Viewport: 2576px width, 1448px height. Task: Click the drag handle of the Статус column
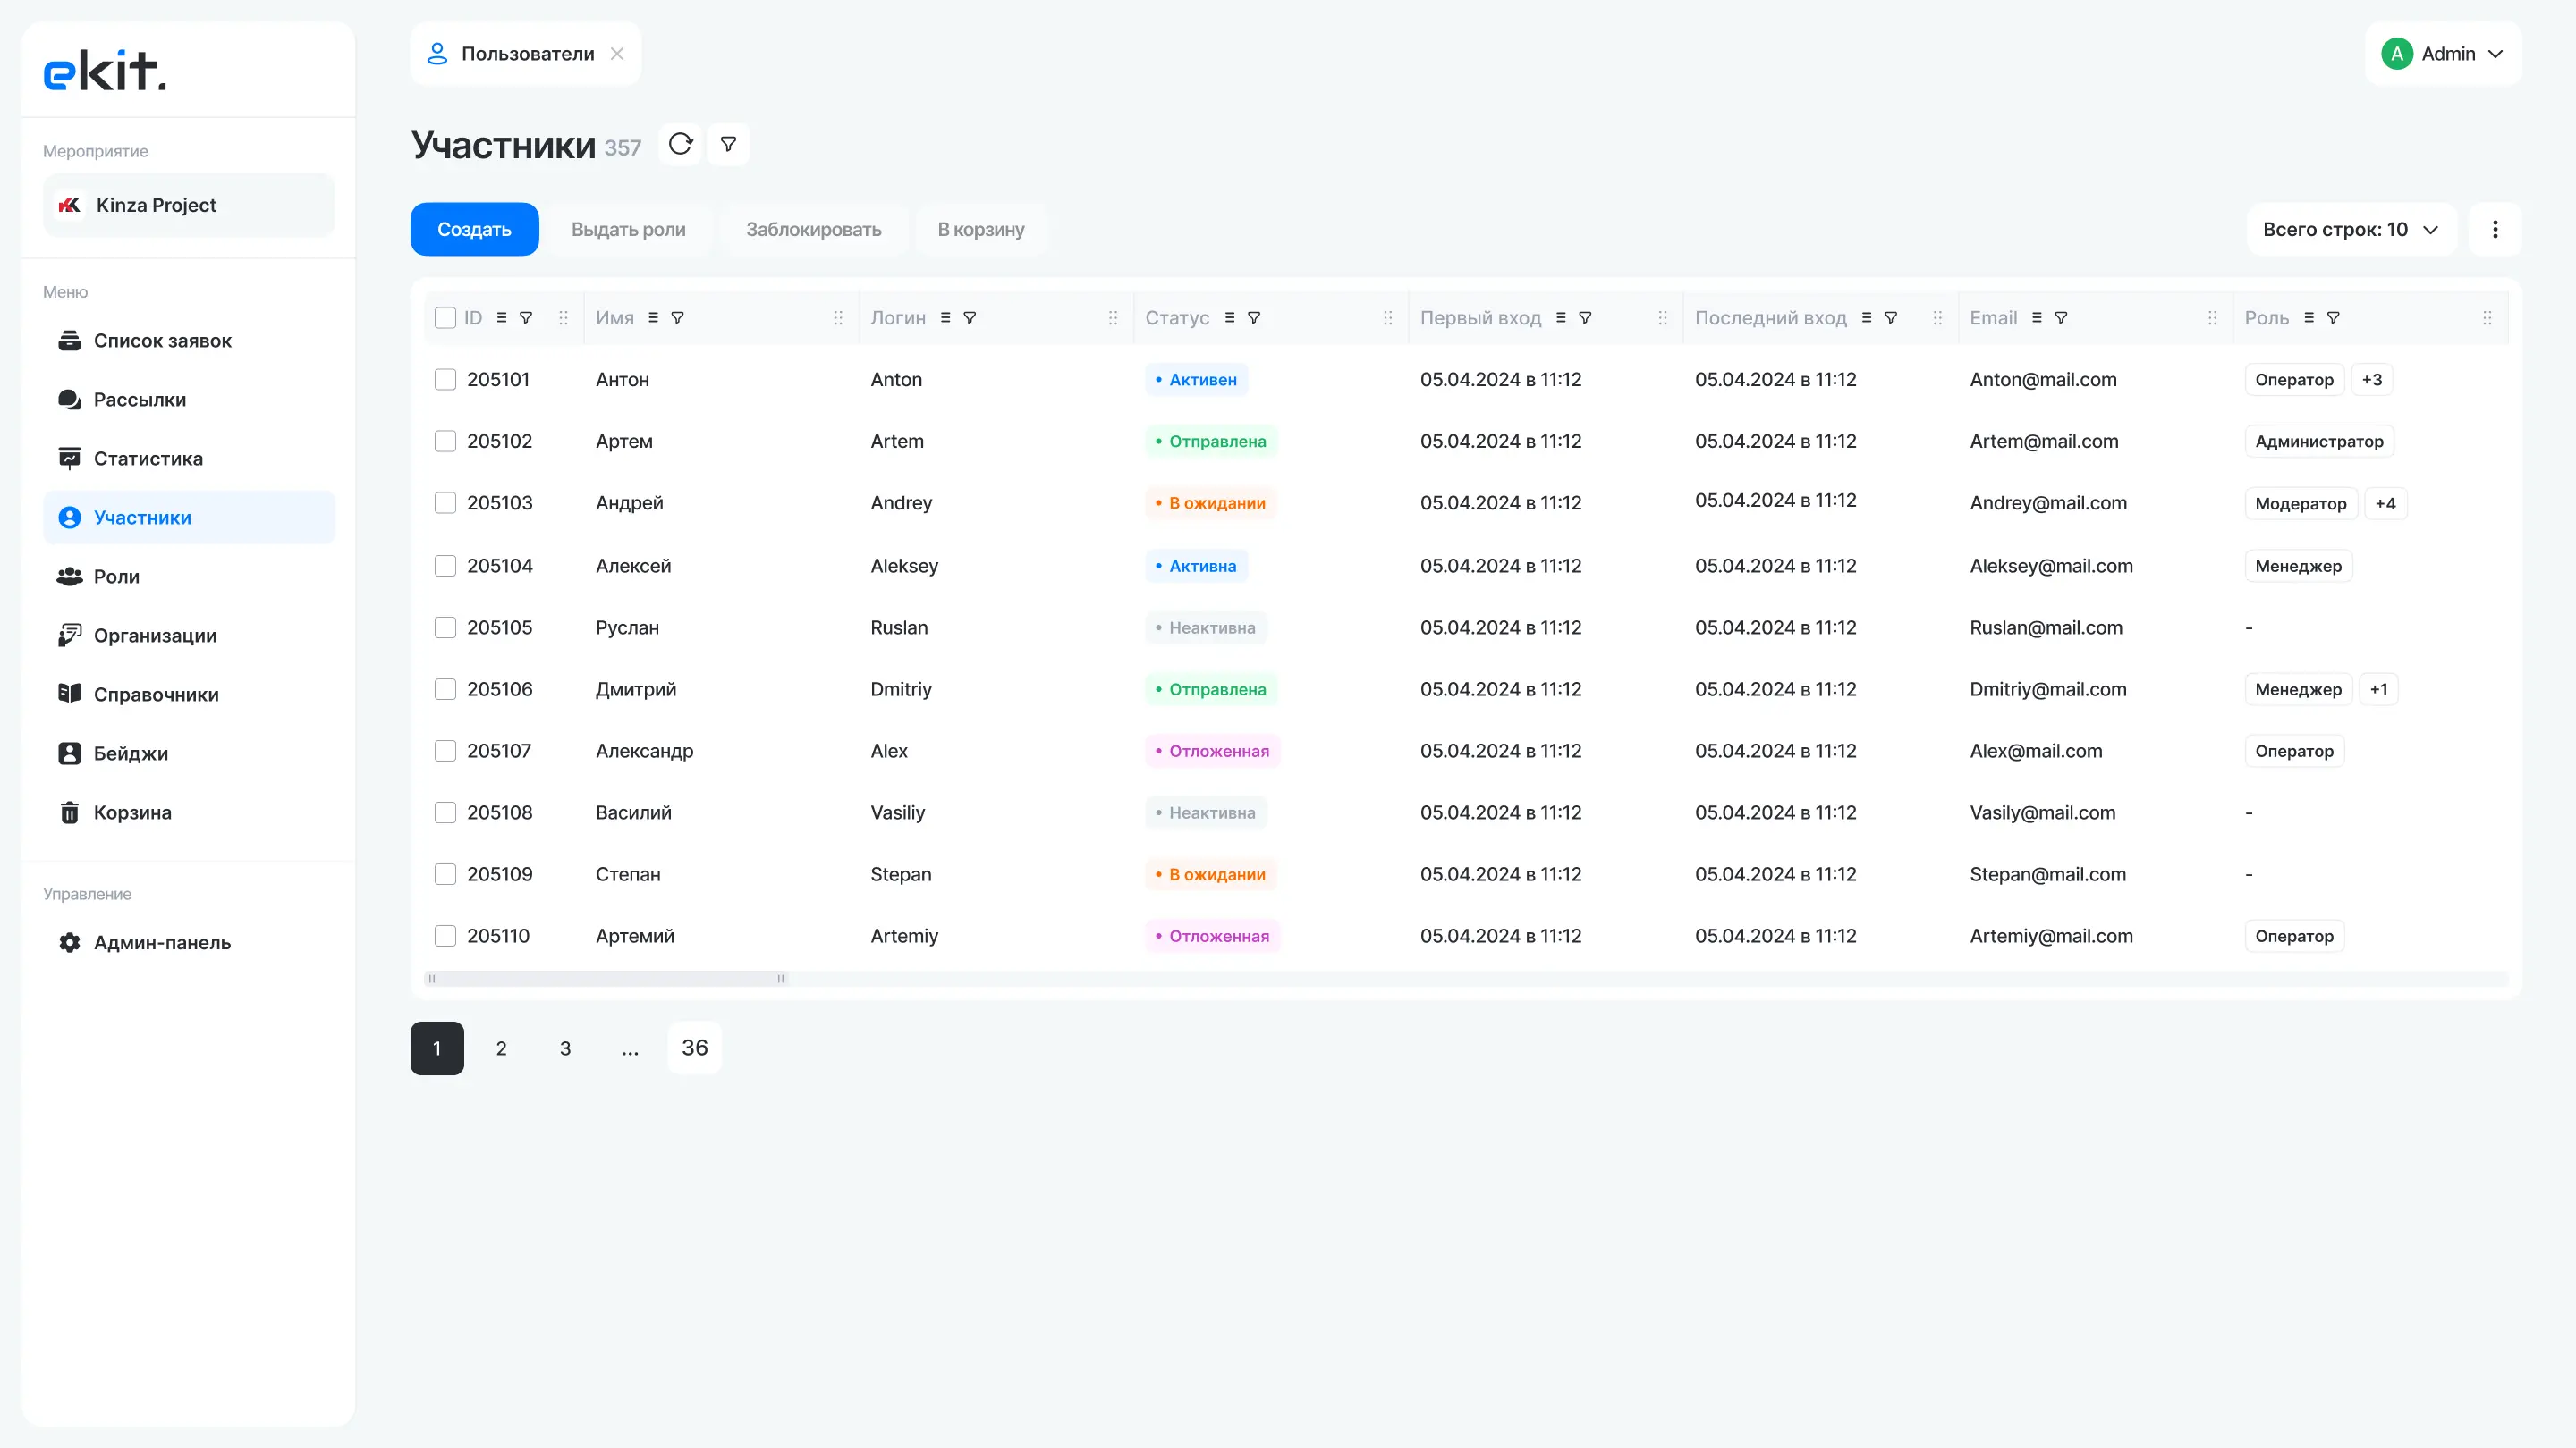(1388, 318)
